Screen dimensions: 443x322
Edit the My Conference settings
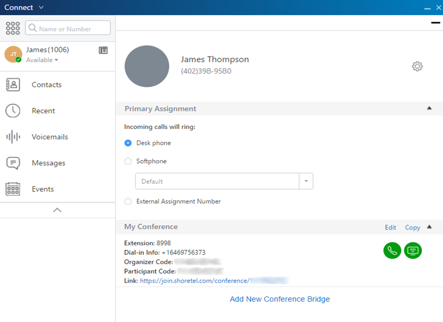point(390,227)
